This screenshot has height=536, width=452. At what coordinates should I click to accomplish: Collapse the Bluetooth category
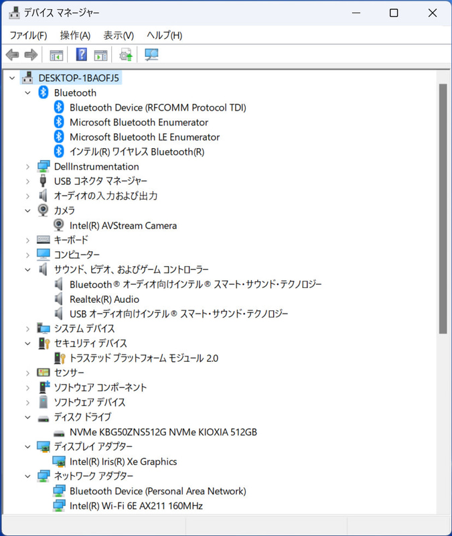27,93
